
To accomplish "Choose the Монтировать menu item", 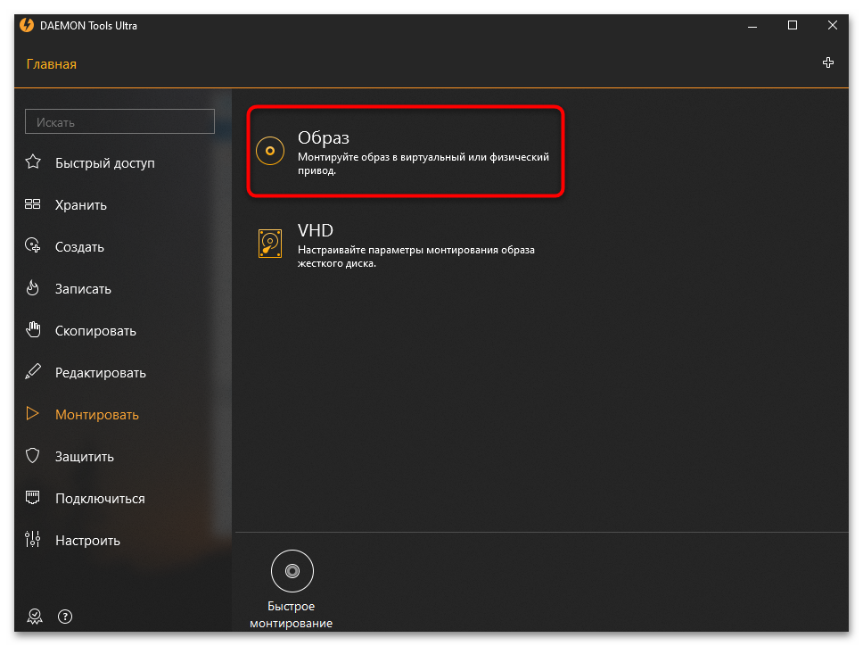I will (x=97, y=415).
